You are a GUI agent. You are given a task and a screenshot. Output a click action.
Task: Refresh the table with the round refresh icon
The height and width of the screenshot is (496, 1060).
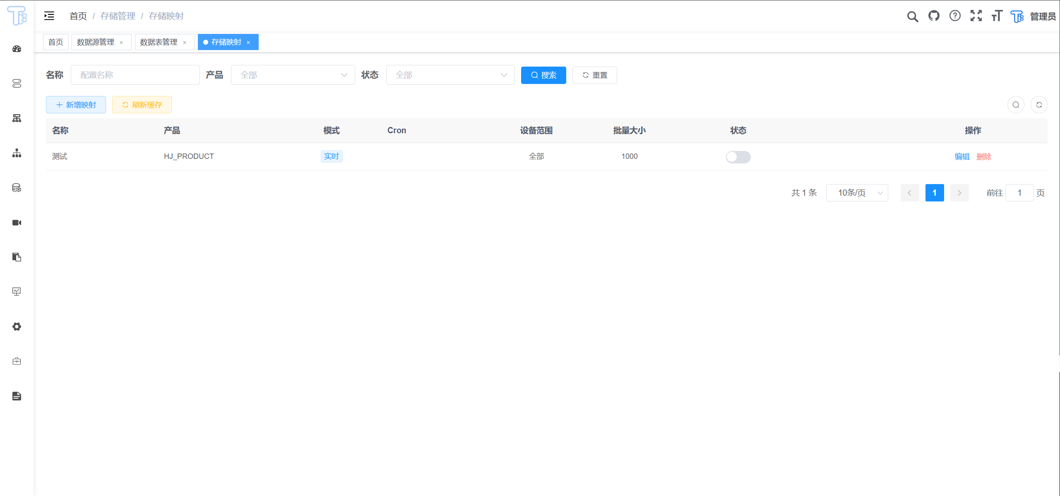click(x=1039, y=105)
